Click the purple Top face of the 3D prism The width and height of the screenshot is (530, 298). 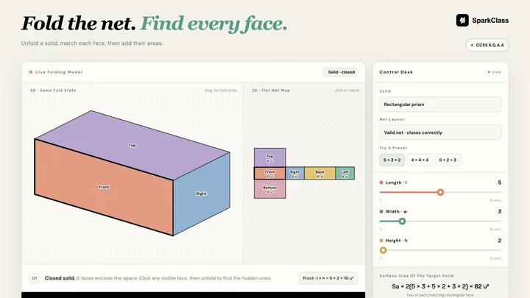pyautogui.click(x=132, y=145)
